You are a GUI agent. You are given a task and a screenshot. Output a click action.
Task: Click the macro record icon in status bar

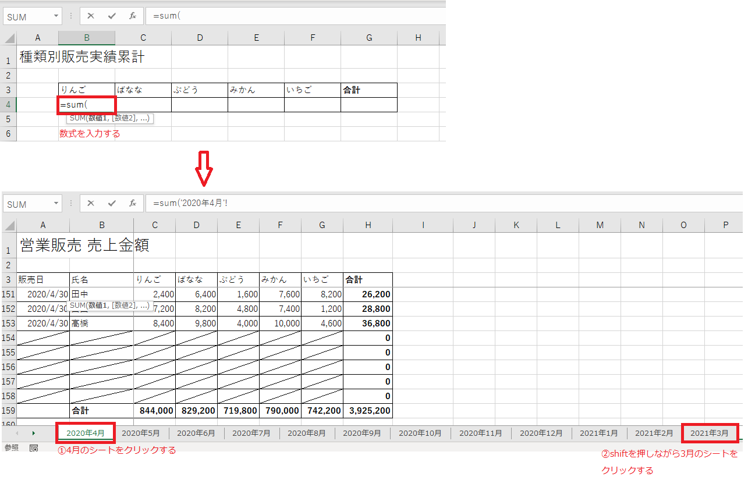(x=34, y=448)
